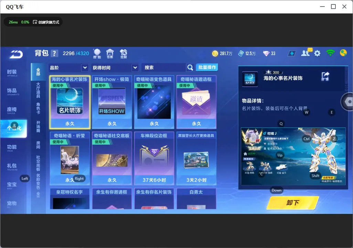Select the 奇喵秘语·祈莹 item card
This screenshot has height=248, width=353.
pyautogui.click(x=70, y=158)
